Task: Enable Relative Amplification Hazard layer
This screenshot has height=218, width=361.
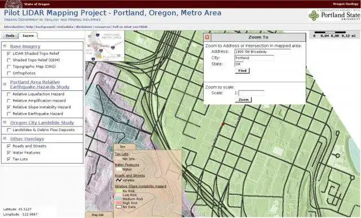Action: 9,101
